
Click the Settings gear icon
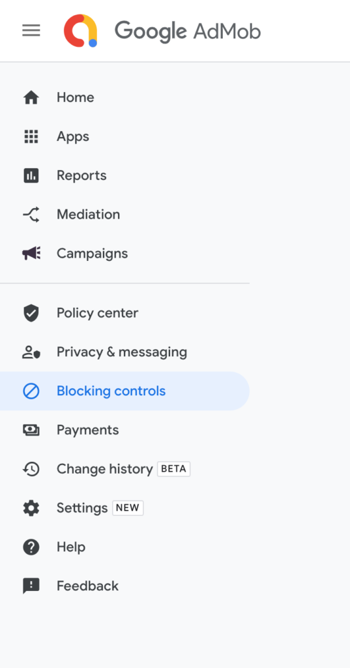coord(31,508)
